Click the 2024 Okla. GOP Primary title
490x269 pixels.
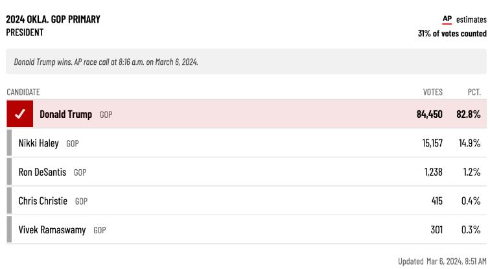pos(53,19)
